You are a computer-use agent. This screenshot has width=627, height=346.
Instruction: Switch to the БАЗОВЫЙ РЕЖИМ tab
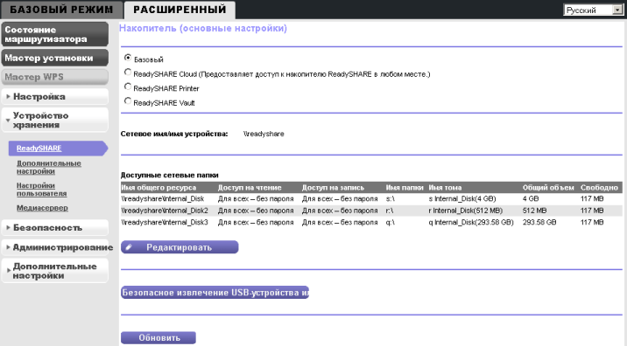(61, 10)
